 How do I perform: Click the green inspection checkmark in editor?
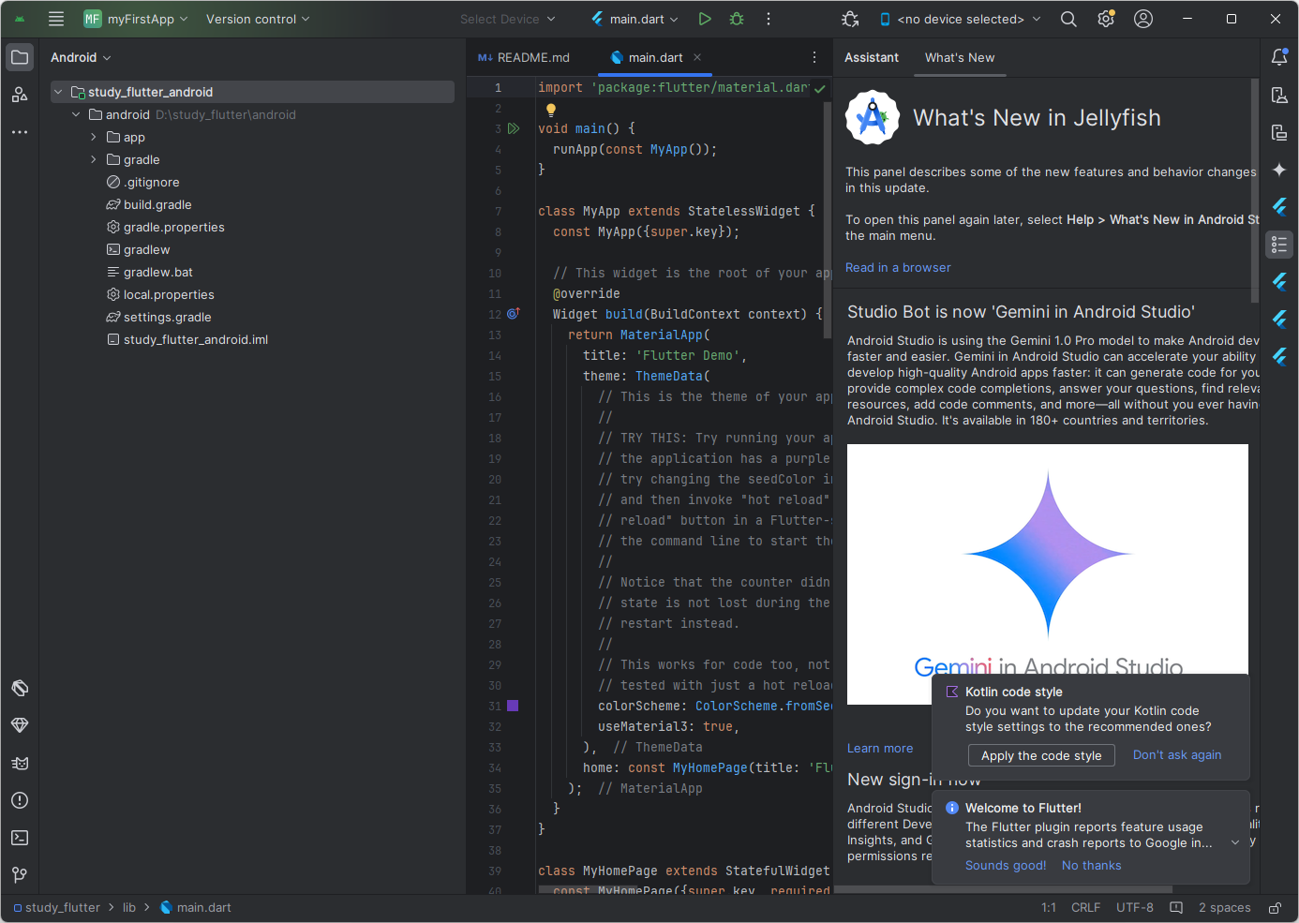click(x=820, y=88)
